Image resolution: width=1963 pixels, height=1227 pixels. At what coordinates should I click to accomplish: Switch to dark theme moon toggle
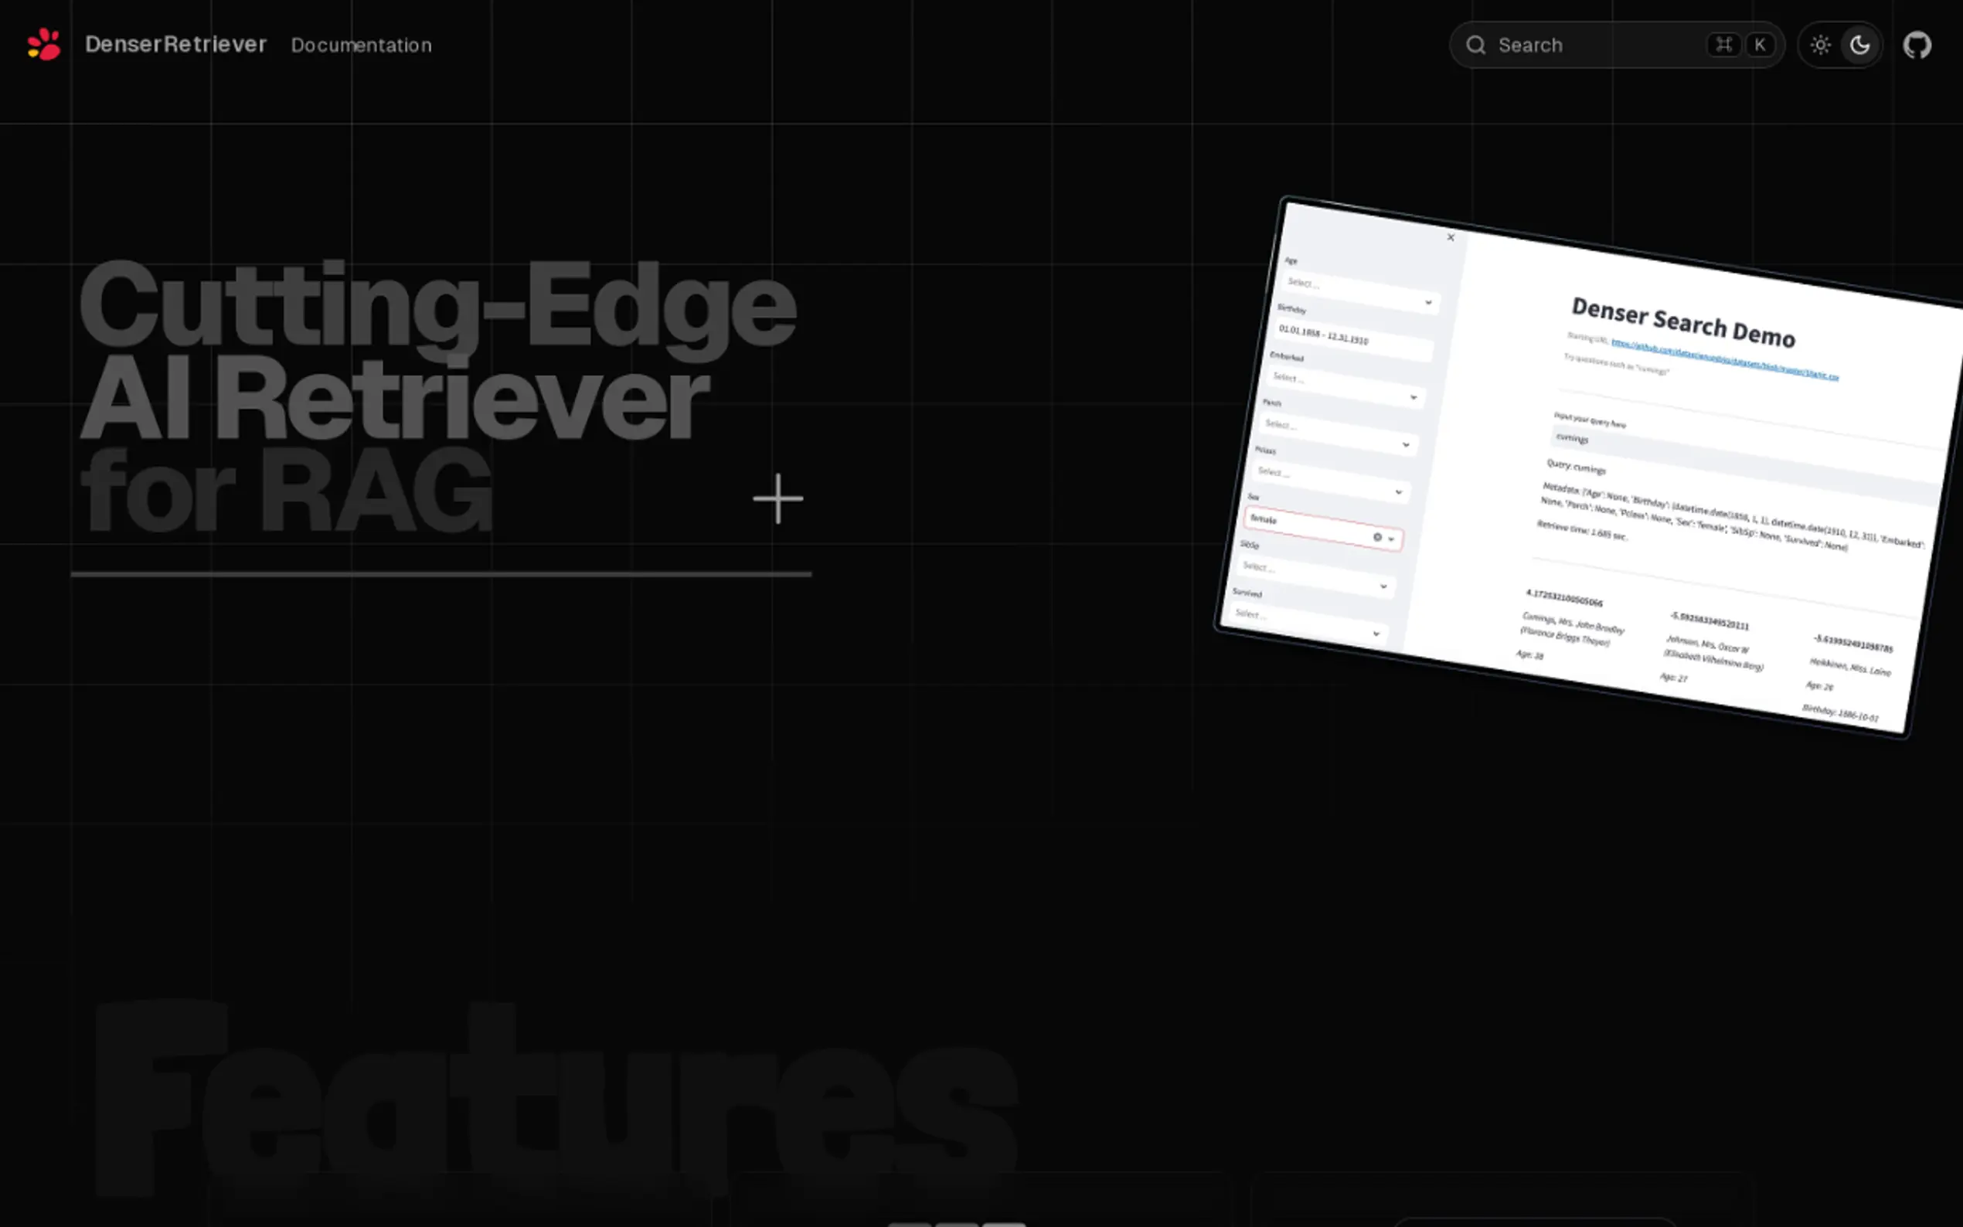coord(1859,45)
